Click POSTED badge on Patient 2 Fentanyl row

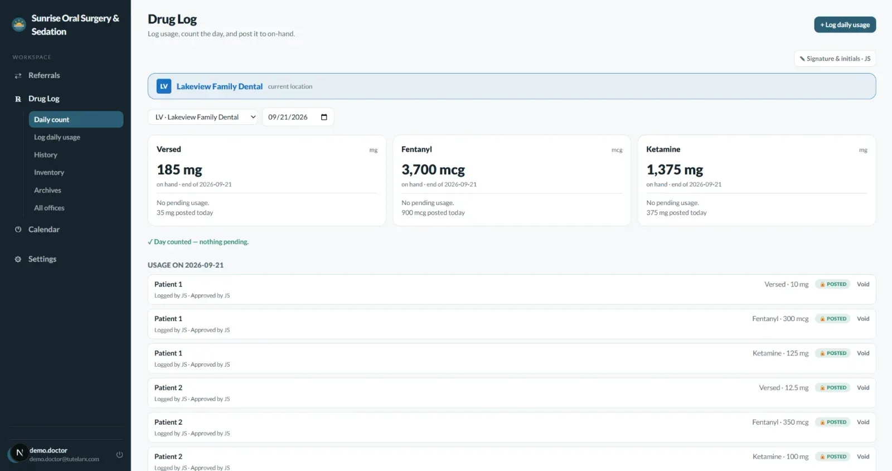point(833,423)
